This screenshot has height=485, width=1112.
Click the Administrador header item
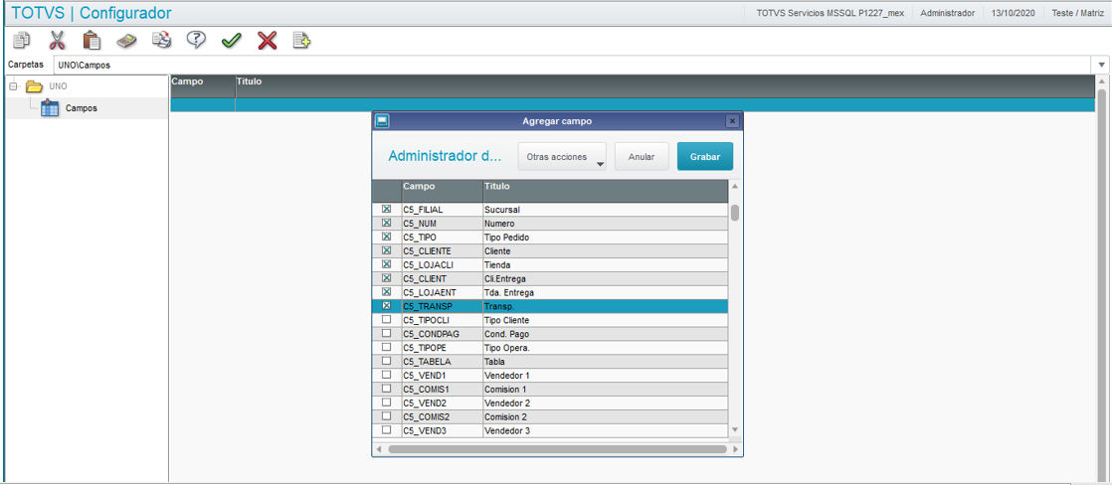pyautogui.click(x=947, y=13)
